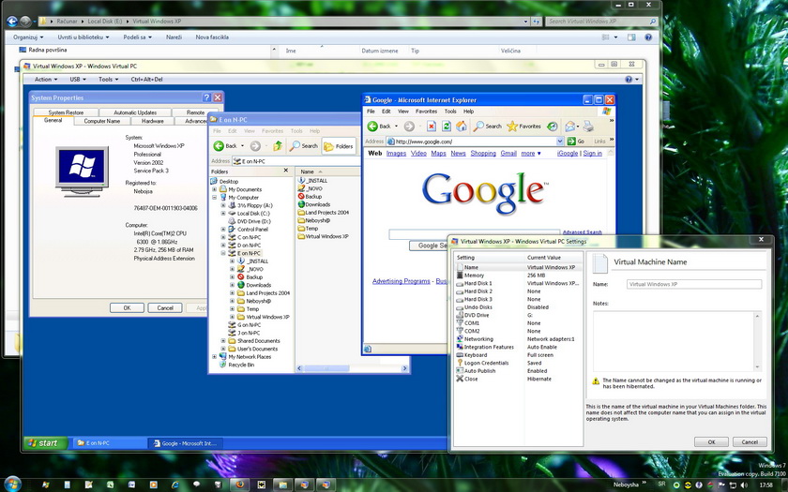
Task: Open the Tools dropdown in Virtual PC menu
Action: coord(108,80)
